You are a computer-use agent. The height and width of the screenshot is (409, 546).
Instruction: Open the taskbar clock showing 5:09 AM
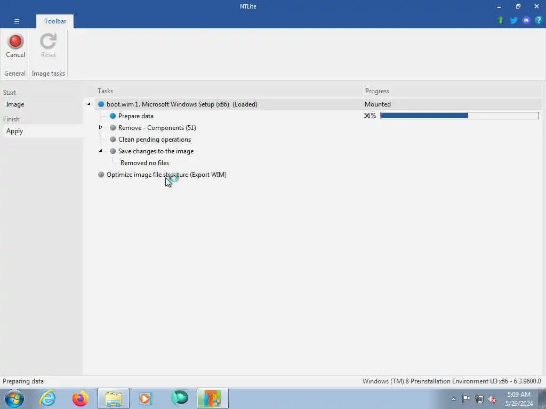tap(519, 399)
